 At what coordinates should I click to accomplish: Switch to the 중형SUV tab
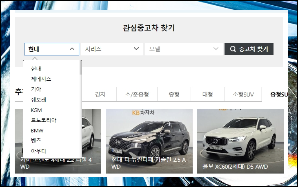pos(275,94)
